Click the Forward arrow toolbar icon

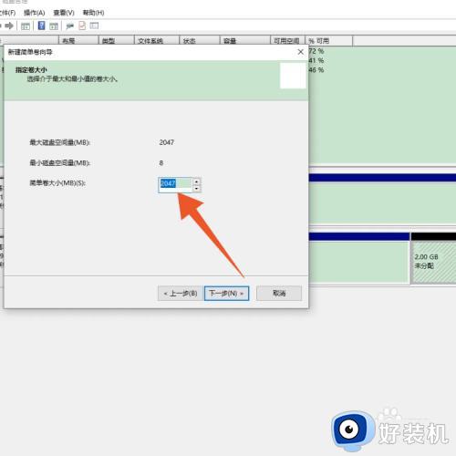[x=9, y=26]
